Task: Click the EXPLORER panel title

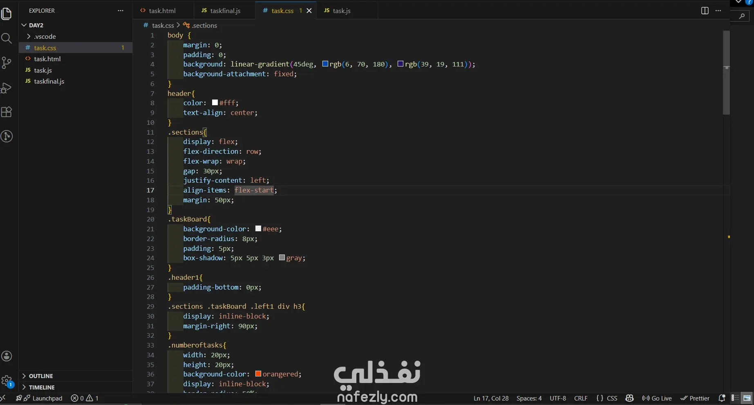Action: [x=42, y=11]
